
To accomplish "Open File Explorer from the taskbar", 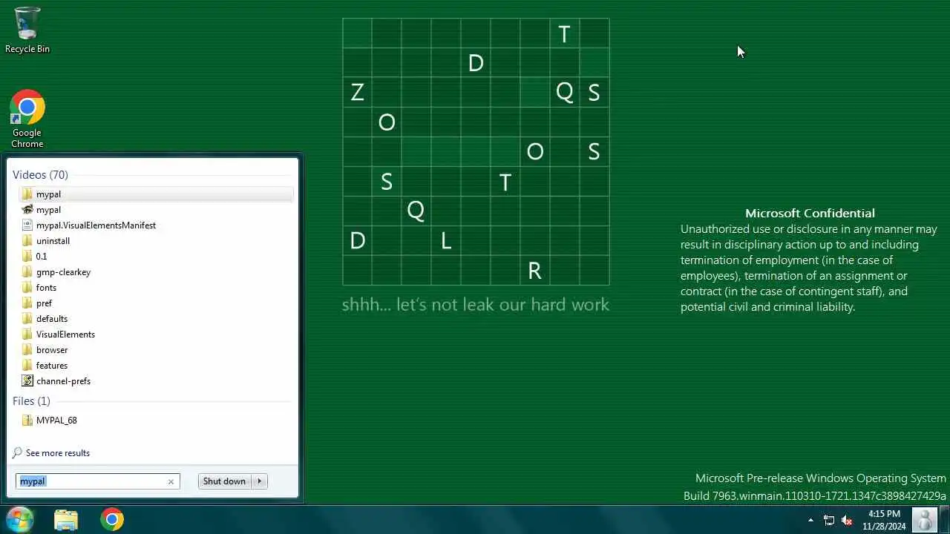I will (x=66, y=519).
